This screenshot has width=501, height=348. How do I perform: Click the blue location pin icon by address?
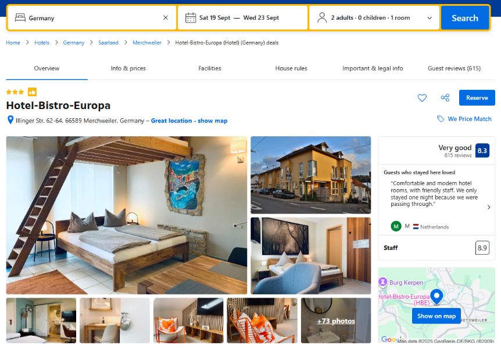[x=10, y=120]
